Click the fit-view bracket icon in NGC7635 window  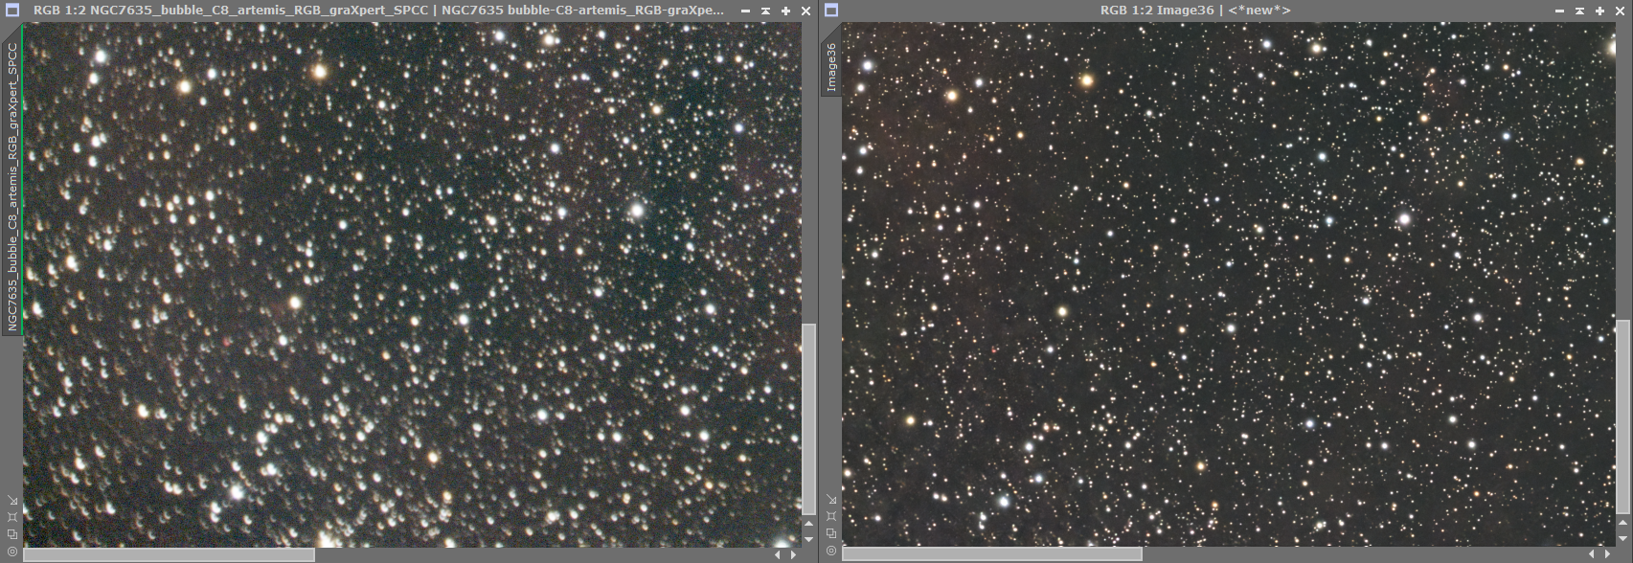click(12, 517)
